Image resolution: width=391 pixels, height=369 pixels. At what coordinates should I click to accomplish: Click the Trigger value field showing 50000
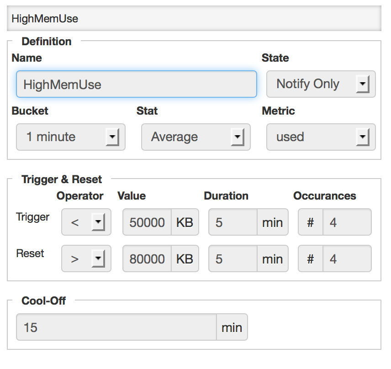[x=147, y=222]
